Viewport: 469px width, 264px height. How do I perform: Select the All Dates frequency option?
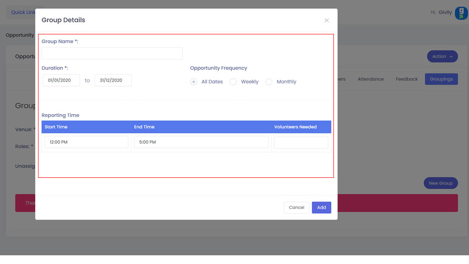click(x=194, y=82)
